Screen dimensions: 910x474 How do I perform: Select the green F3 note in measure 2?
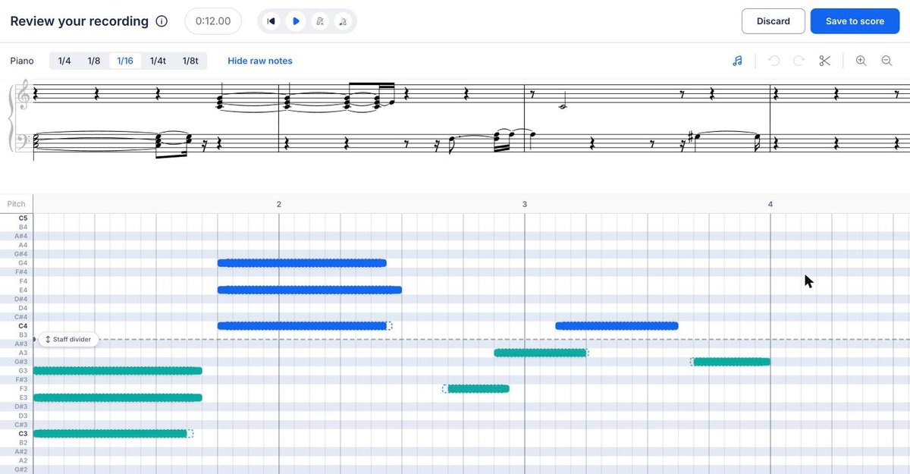[478, 389]
